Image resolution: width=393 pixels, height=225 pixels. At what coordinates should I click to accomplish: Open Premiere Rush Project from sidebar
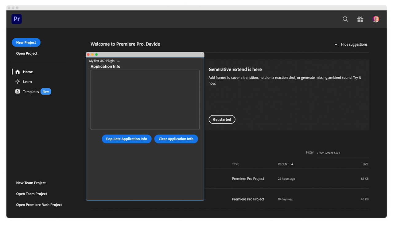coord(39,204)
